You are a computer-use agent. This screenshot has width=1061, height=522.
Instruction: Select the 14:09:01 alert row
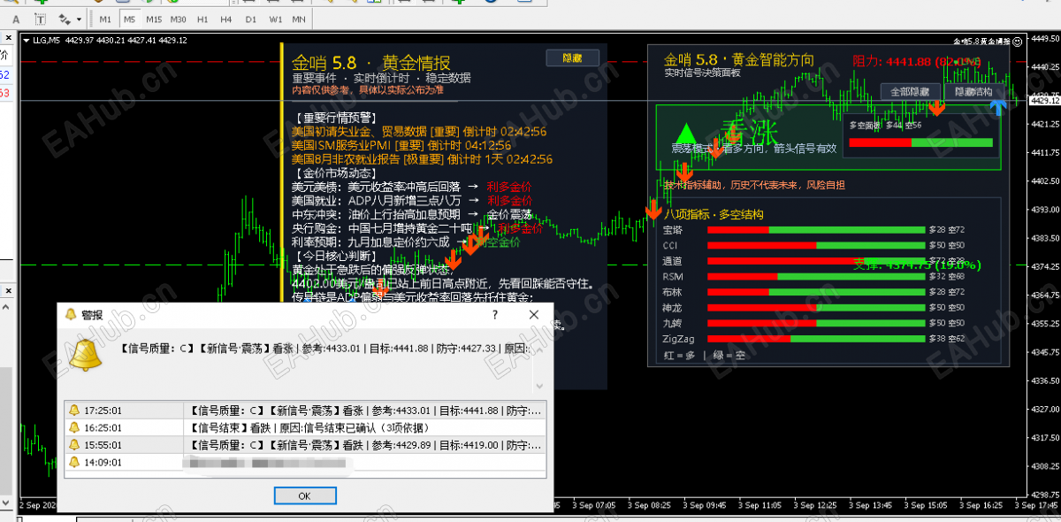point(305,462)
